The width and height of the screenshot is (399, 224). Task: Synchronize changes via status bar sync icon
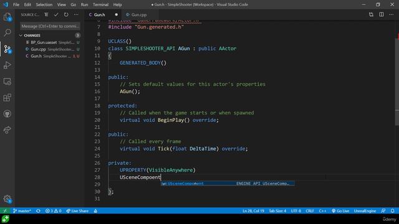(x=38, y=211)
